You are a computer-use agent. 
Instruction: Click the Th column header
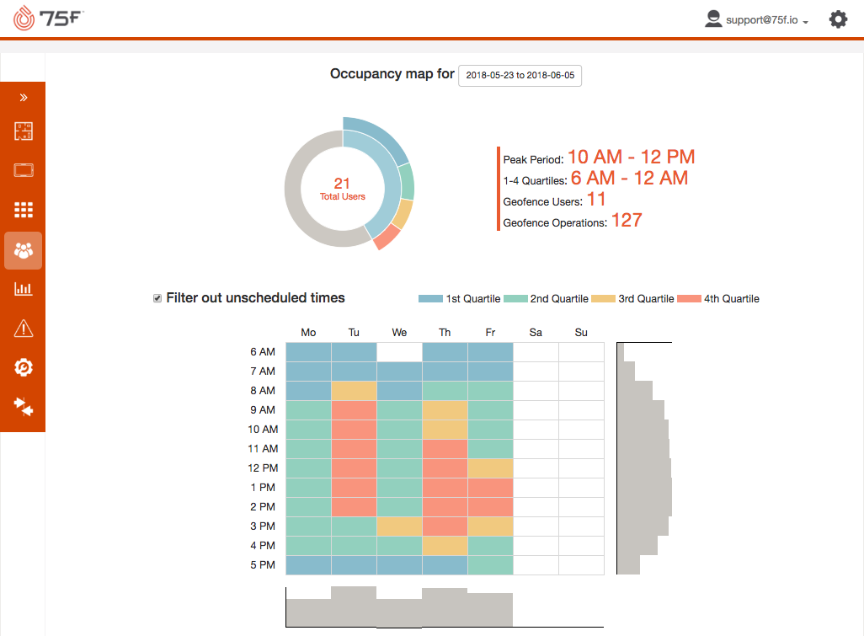(445, 333)
